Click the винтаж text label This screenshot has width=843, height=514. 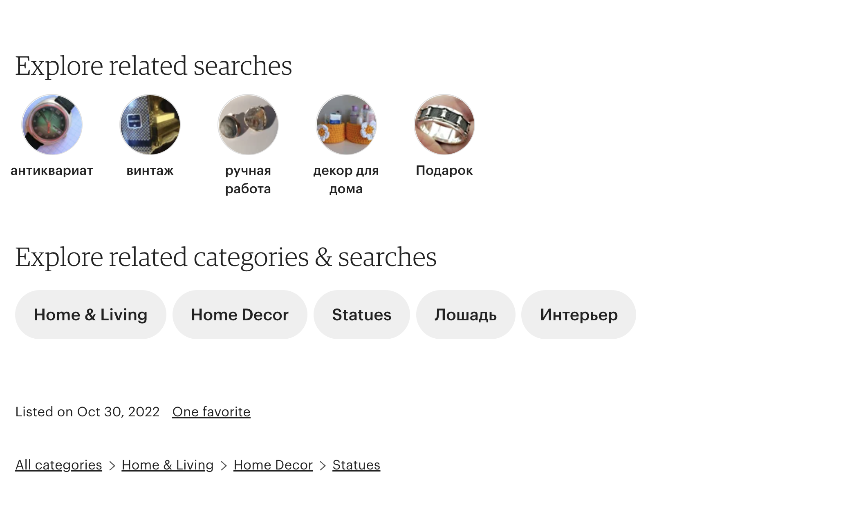pos(150,170)
